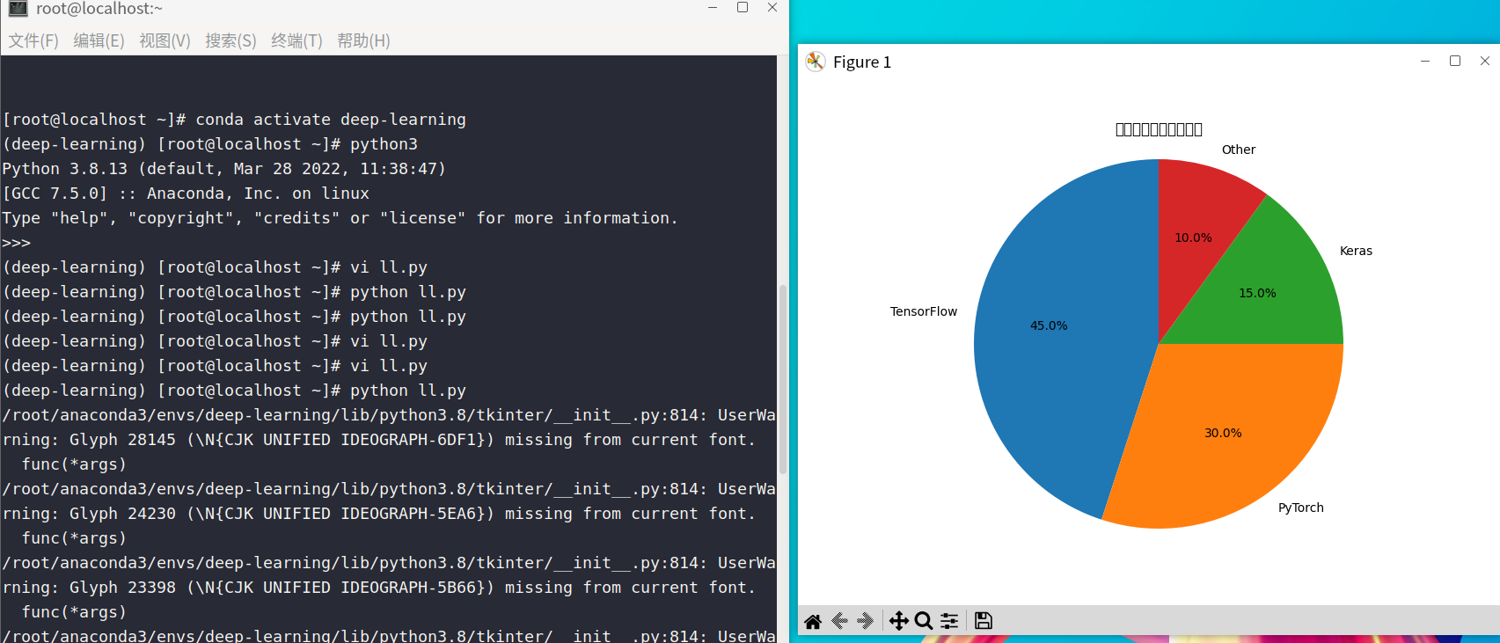Save the figure with floppy icon
The width and height of the screenshot is (1500, 643).
[x=984, y=621]
